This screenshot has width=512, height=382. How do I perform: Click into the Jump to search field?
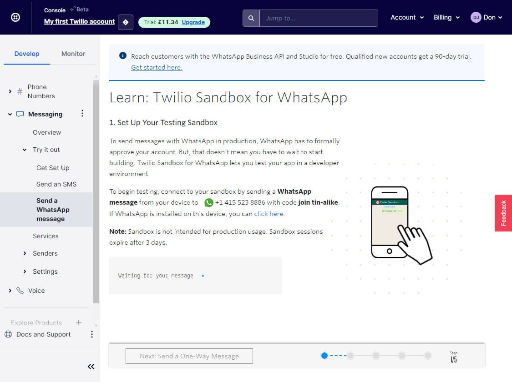pyautogui.click(x=319, y=18)
